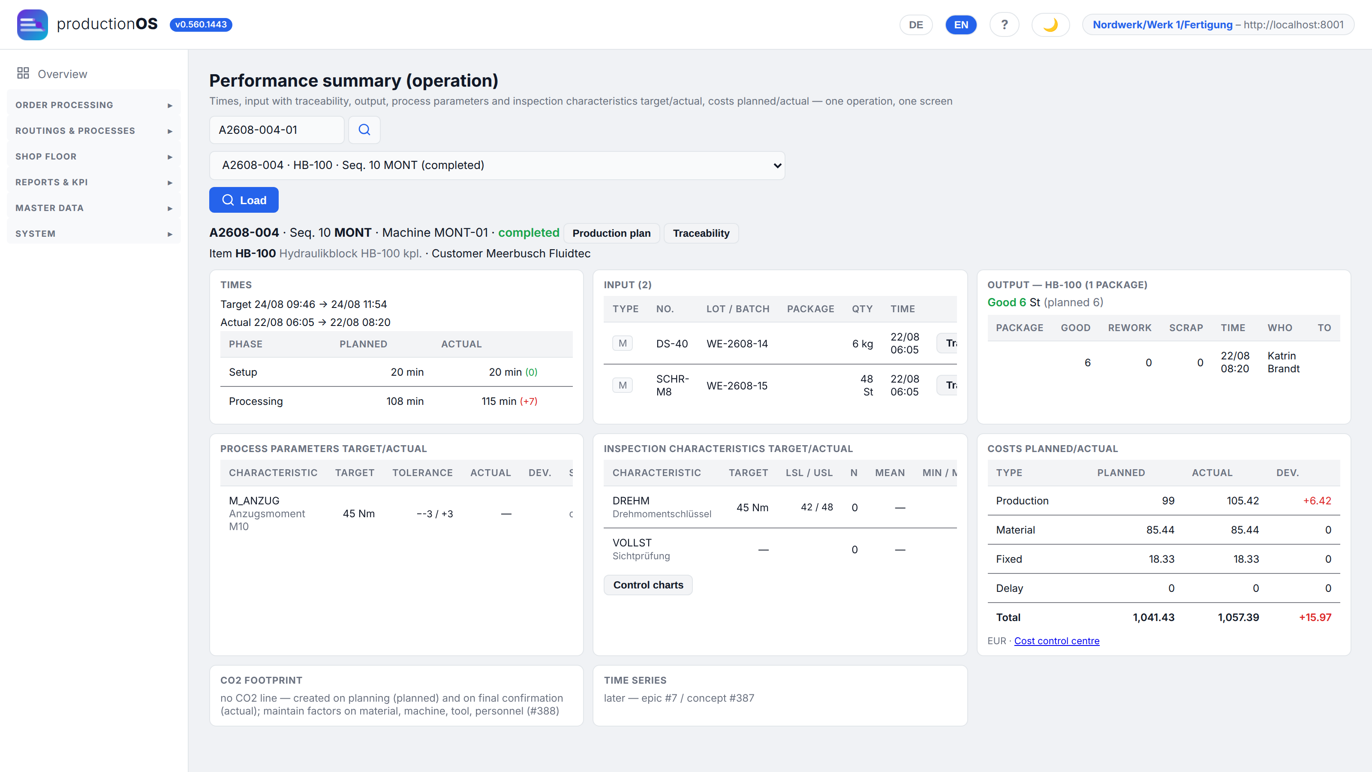1372x772 pixels.
Task: Expand REPORTS & KPI section
Action: 94,182
